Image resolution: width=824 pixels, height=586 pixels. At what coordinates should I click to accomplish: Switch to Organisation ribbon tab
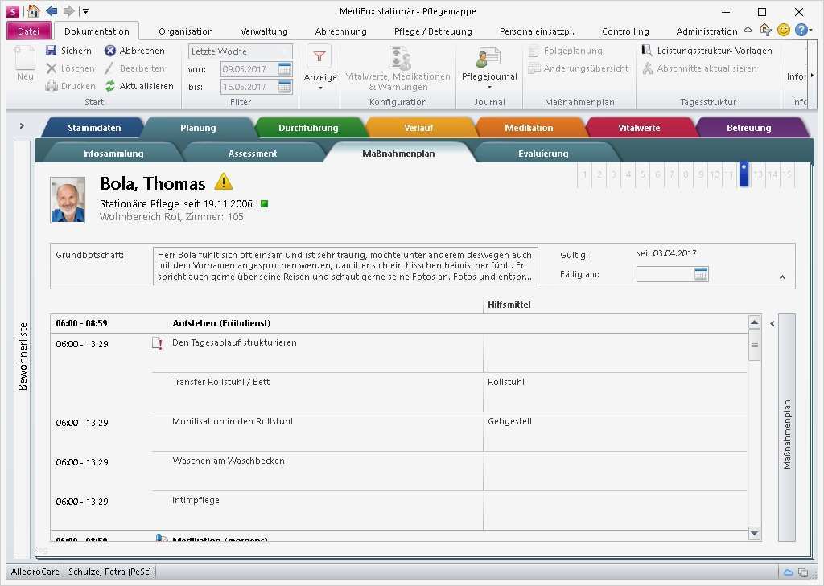coord(186,31)
